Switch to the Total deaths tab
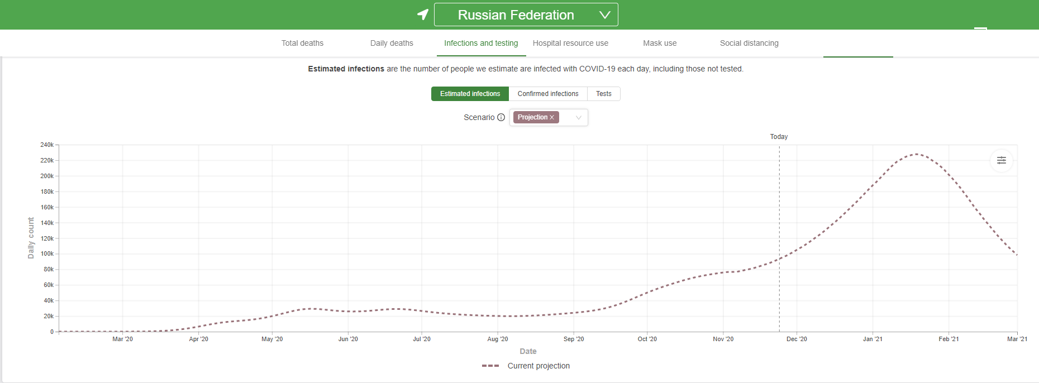Image resolution: width=1039 pixels, height=383 pixels. tap(302, 43)
